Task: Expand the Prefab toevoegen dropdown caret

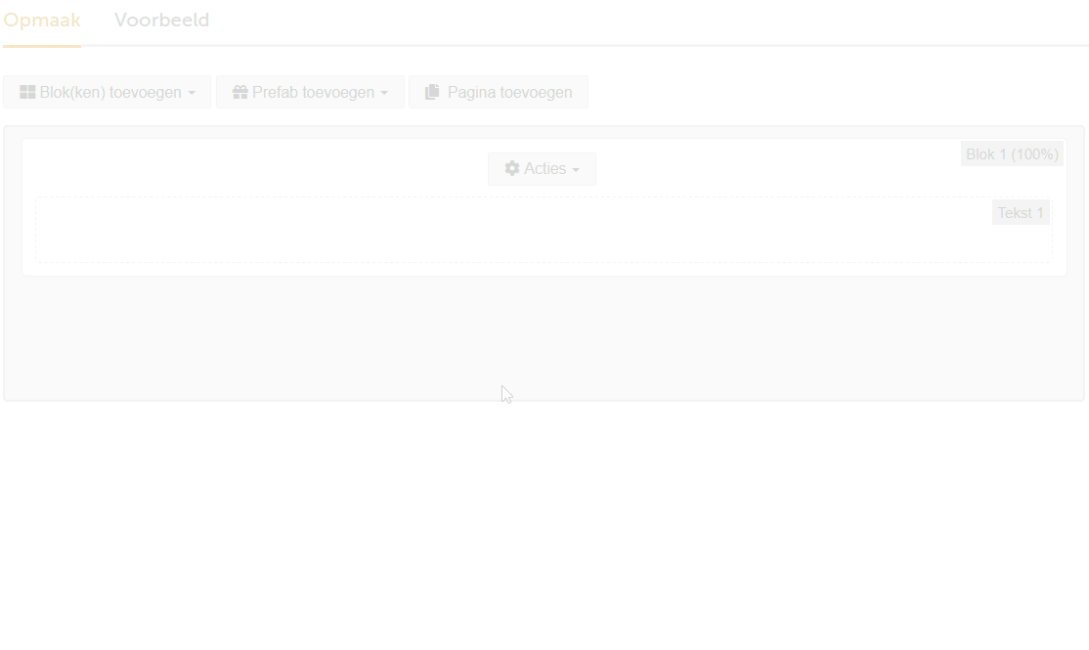Action: 384,93
